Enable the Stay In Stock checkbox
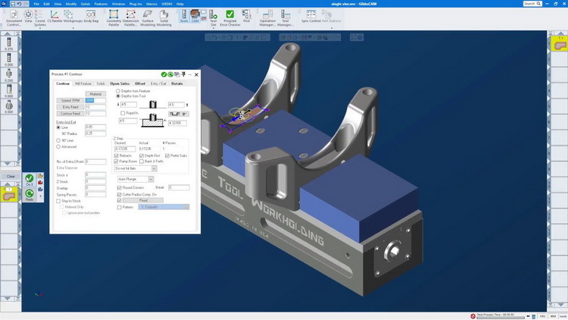The height and width of the screenshot is (320, 568). (x=58, y=201)
